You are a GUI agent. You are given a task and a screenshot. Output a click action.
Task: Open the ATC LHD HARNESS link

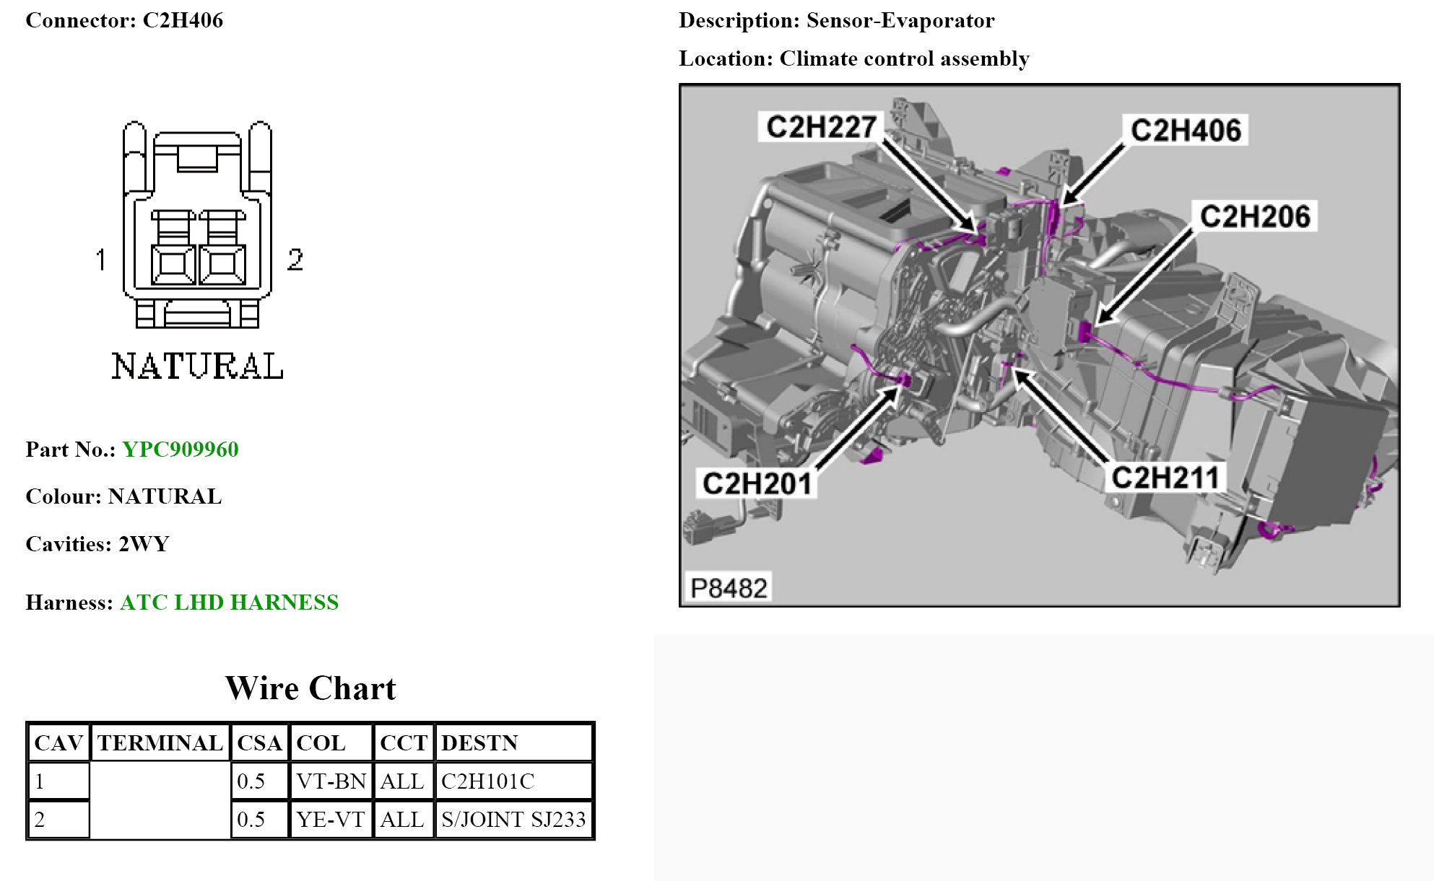click(x=229, y=602)
